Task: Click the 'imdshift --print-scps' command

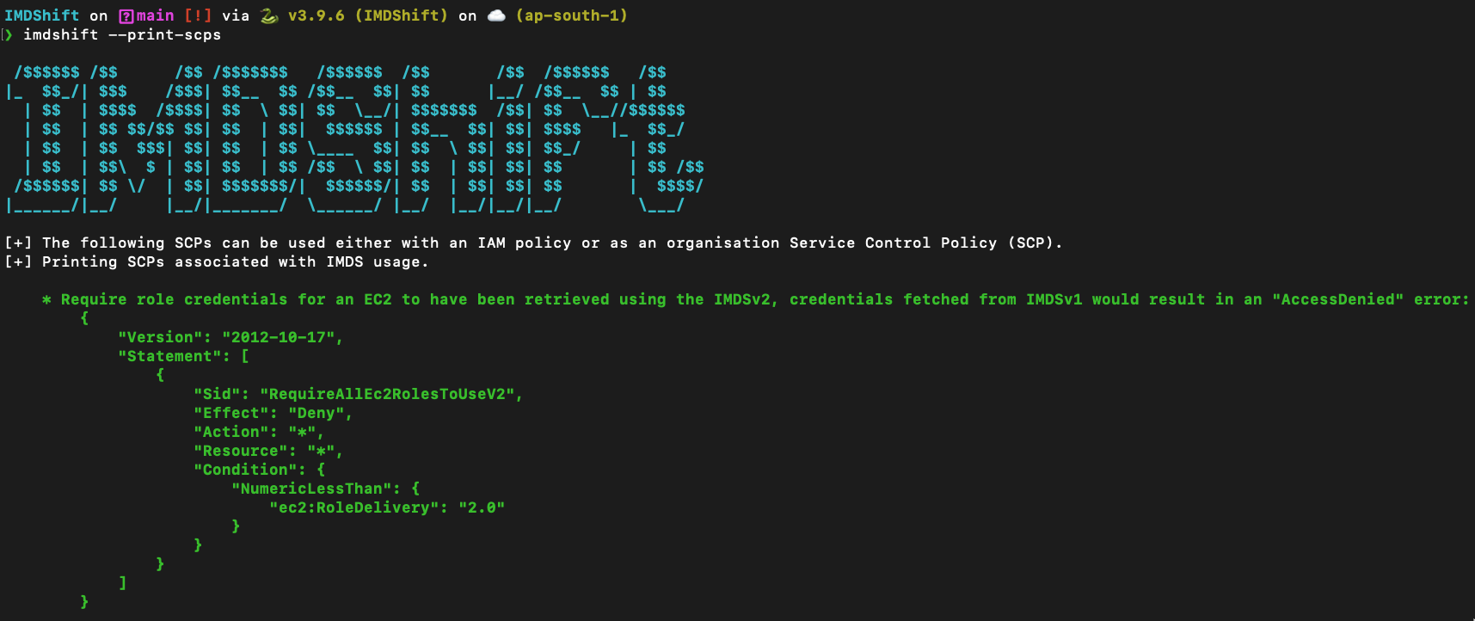Action: [x=122, y=34]
